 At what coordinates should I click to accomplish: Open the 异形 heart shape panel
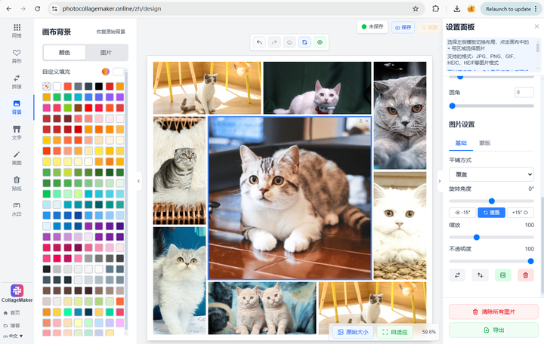17,56
